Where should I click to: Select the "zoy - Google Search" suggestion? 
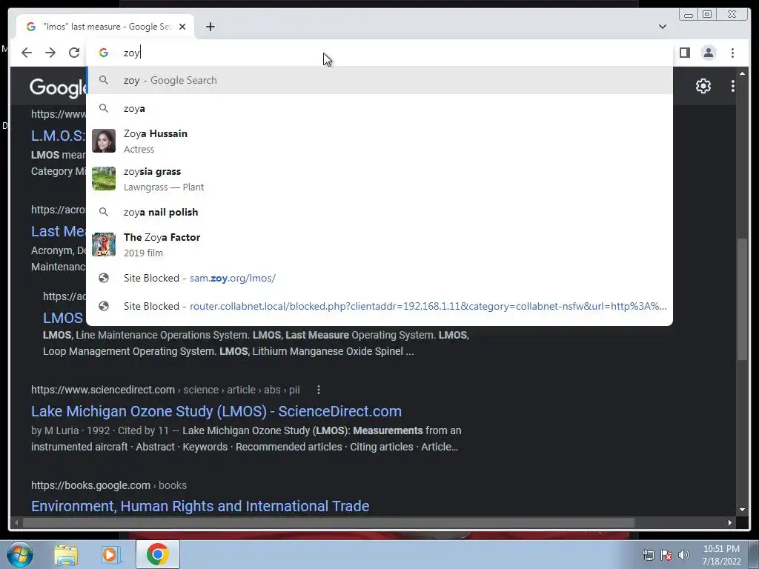[379, 80]
